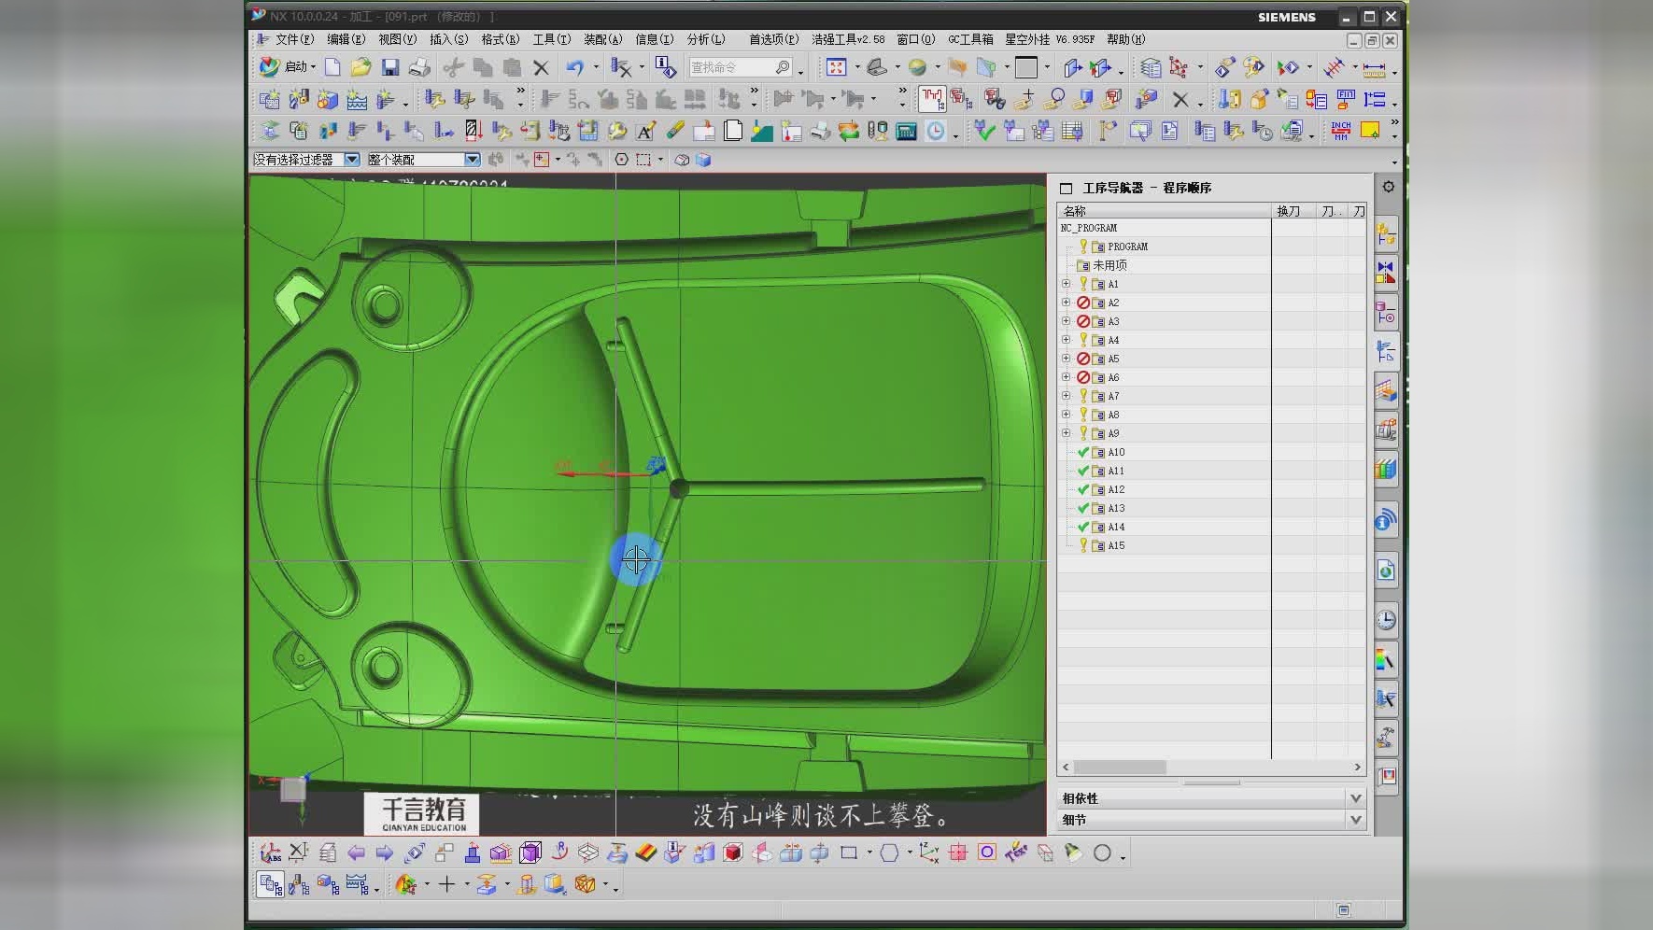Click the Create Method icon
This screenshot has width=1653, height=930.
pyautogui.click(x=357, y=99)
